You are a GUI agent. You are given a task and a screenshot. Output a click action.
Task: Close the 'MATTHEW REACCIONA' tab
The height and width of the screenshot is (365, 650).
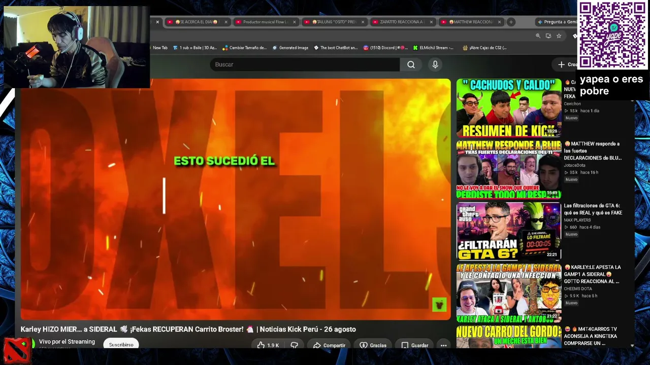pos(500,22)
